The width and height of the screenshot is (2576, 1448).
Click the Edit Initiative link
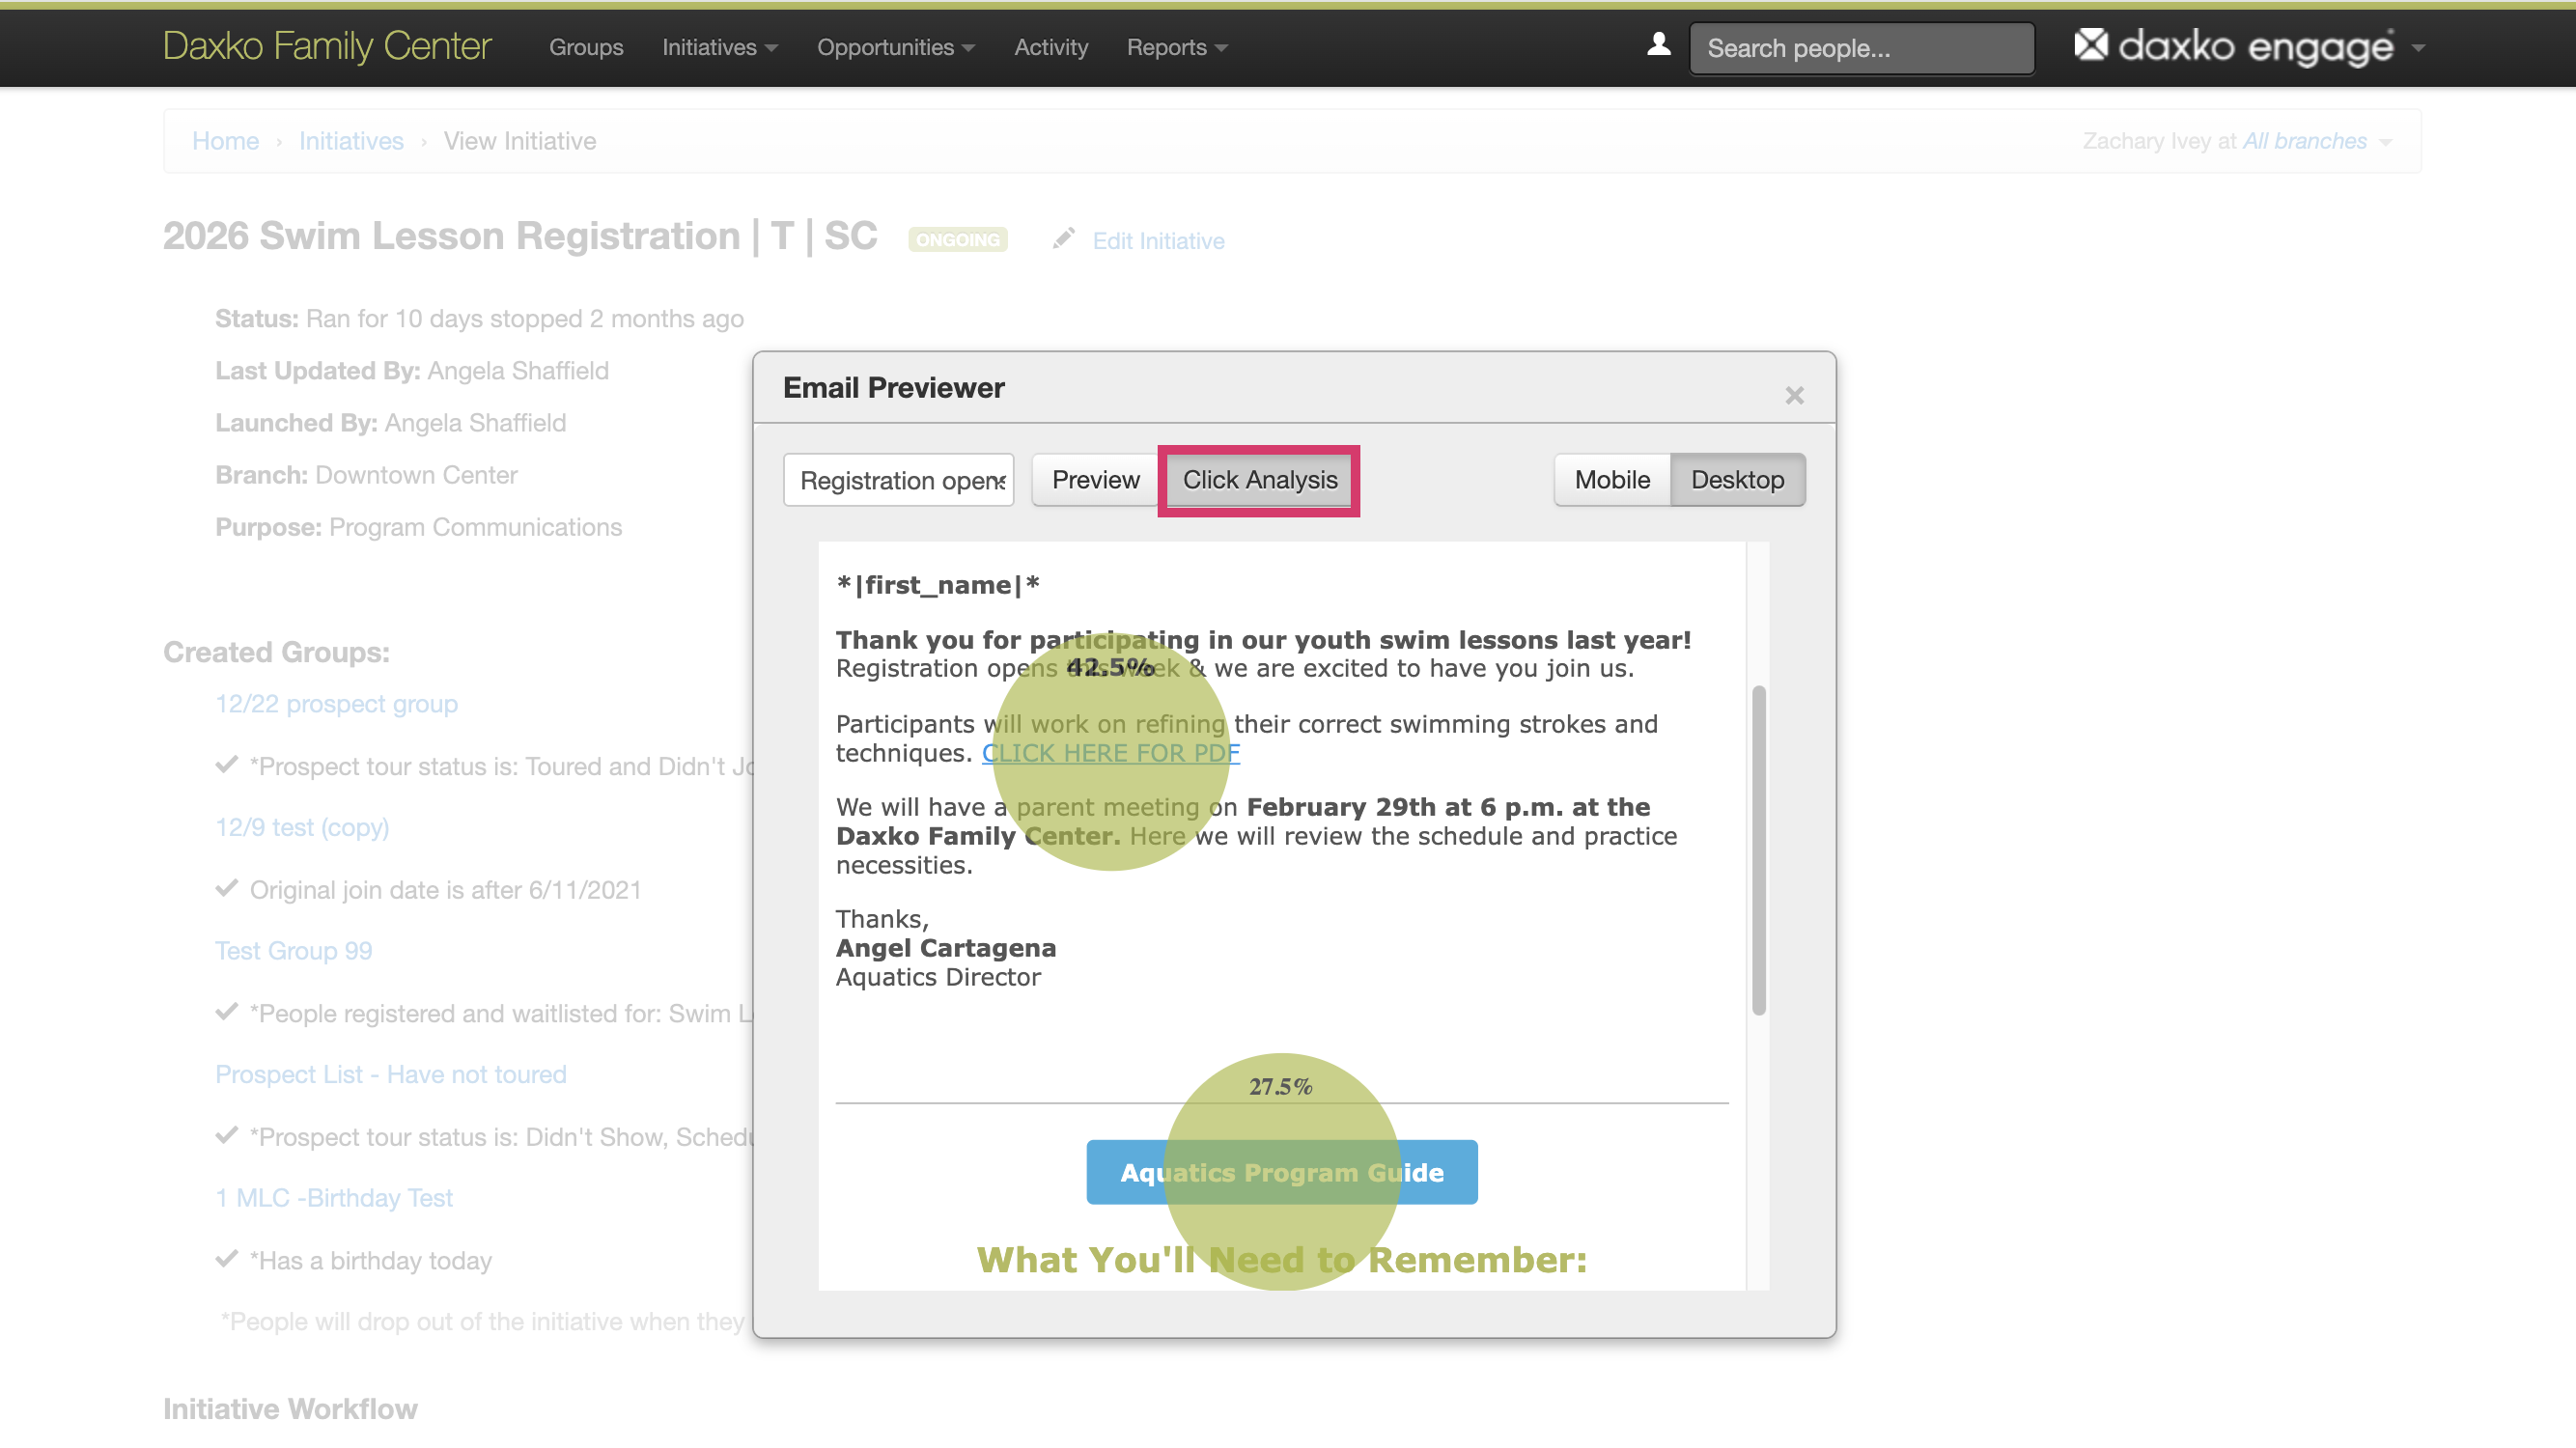(x=1158, y=241)
